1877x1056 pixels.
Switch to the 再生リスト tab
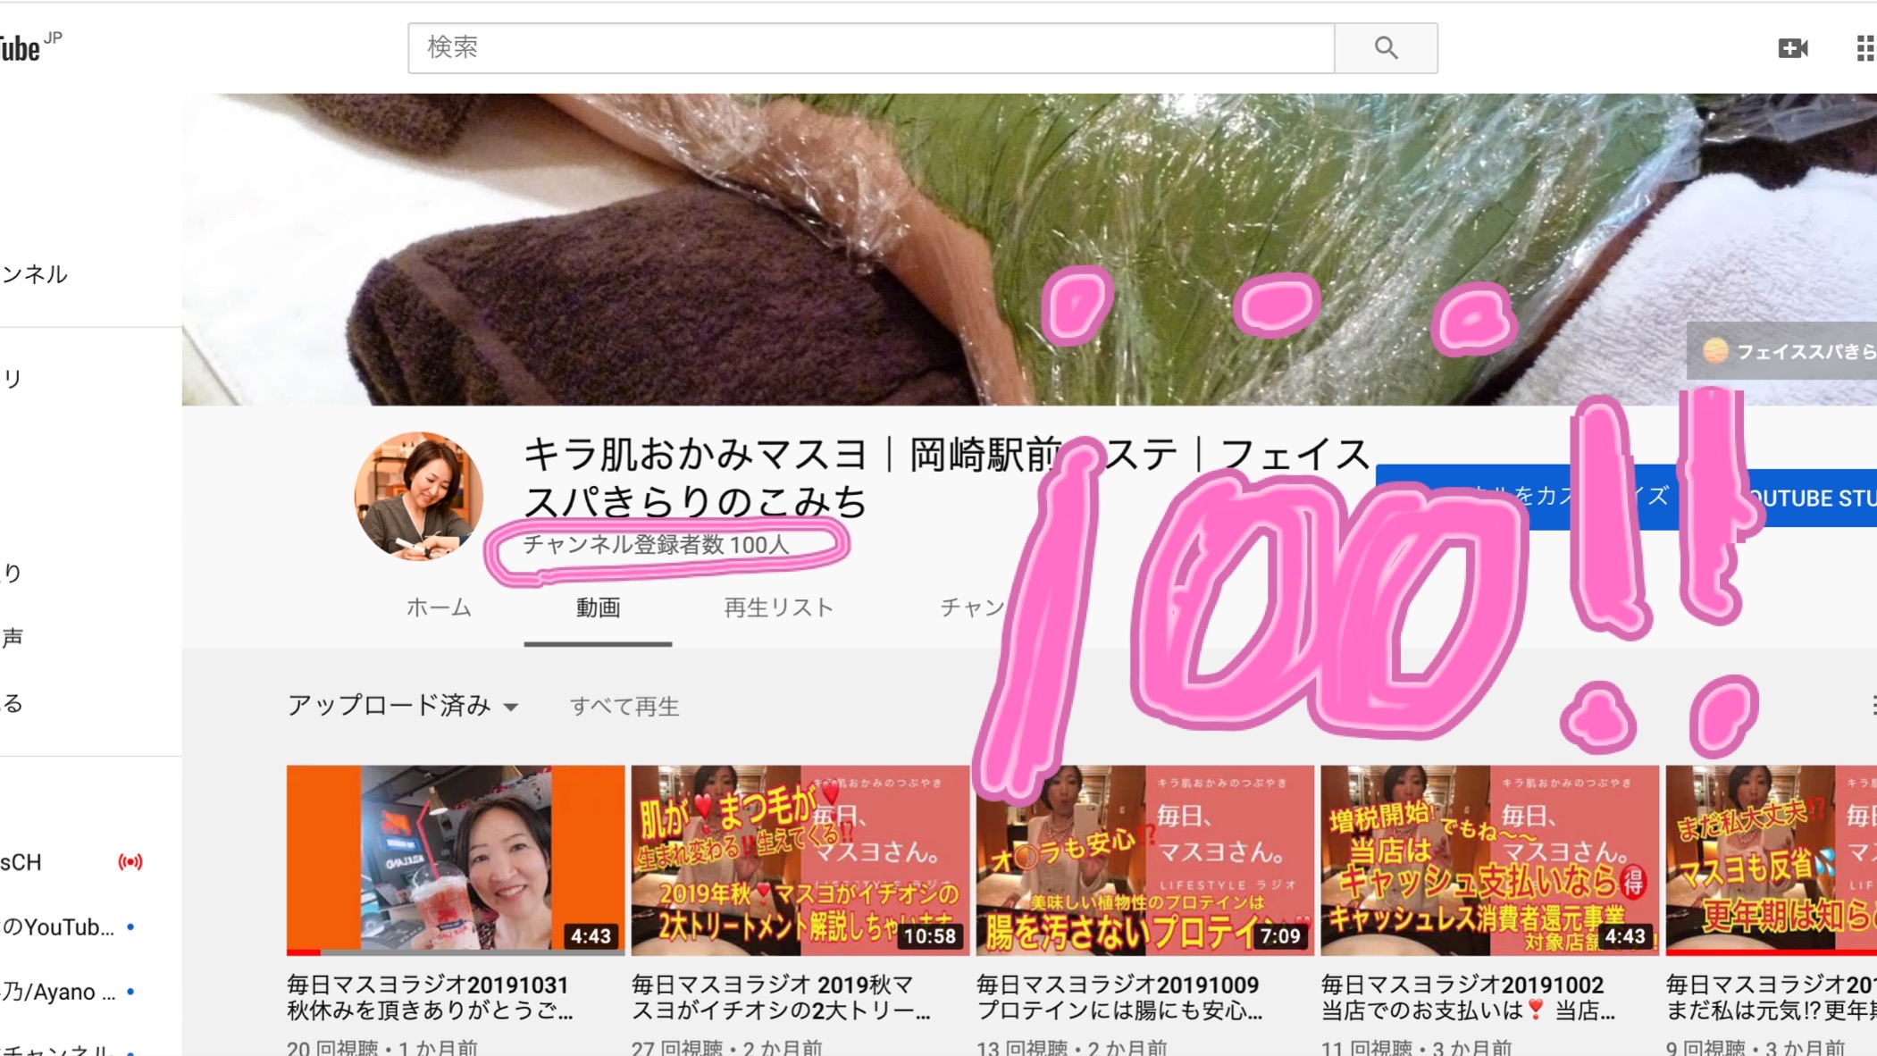click(778, 608)
